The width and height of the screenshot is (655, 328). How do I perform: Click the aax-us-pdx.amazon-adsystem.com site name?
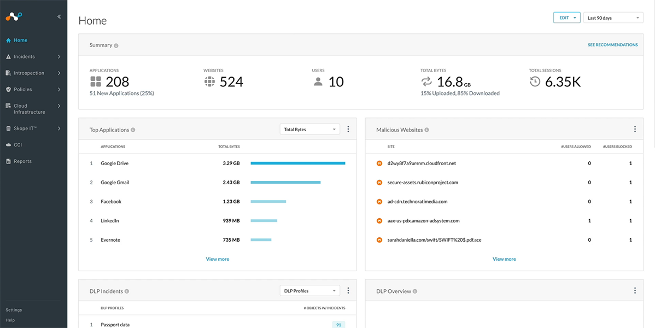tap(424, 221)
